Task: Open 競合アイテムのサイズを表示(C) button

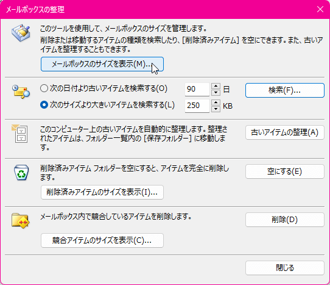Action: coord(102,240)
